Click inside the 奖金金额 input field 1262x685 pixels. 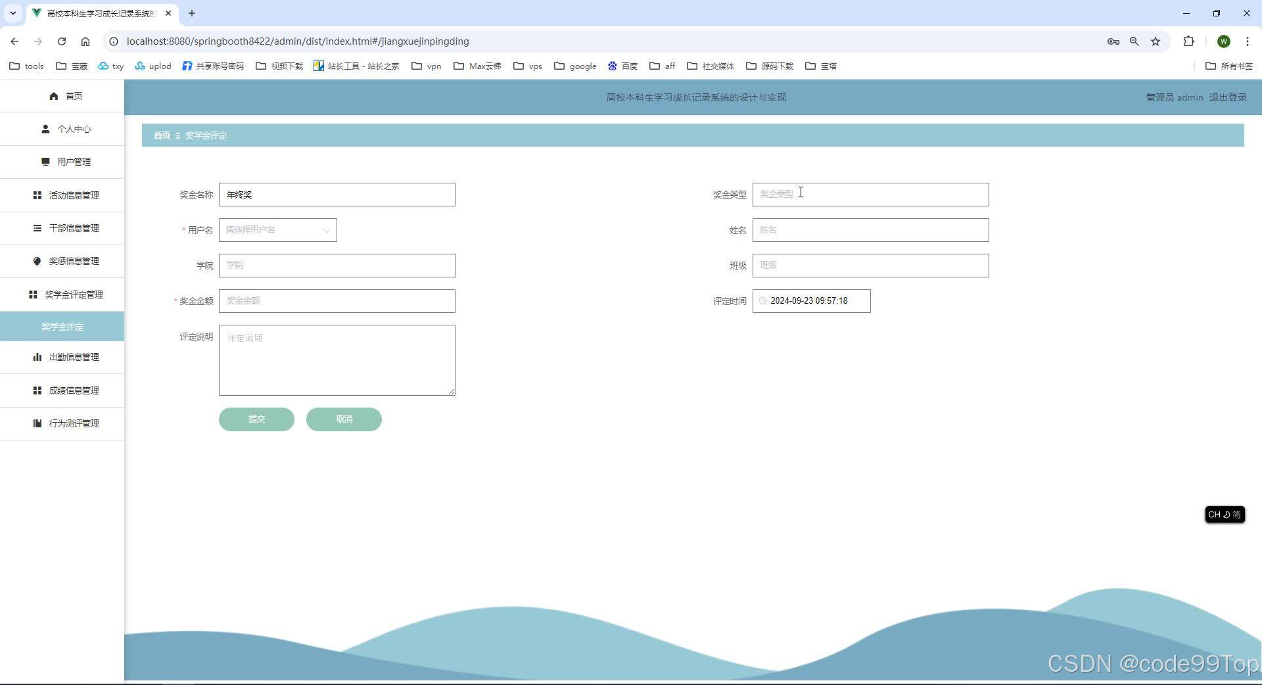[x=337, y=300]
